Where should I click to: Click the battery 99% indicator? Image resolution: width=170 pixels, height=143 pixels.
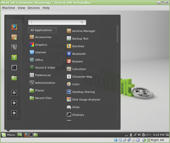146,135
